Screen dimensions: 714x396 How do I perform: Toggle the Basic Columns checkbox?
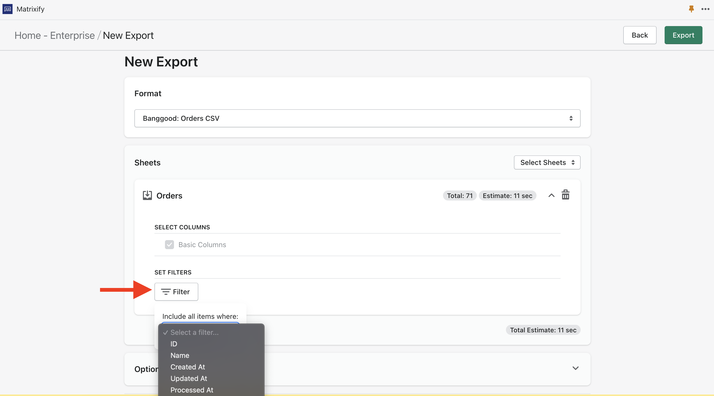(x=169, y=244)
